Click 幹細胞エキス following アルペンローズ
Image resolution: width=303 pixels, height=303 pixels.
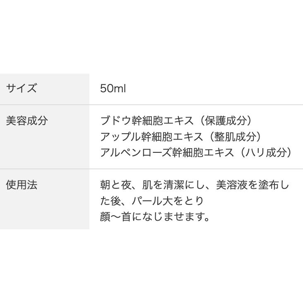(204, 152)
